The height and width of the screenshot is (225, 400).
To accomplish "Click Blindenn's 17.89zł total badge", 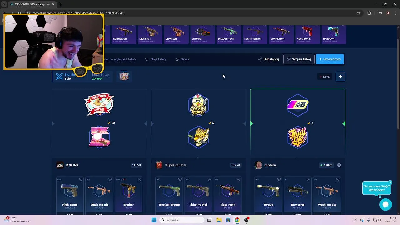I will 327,165.
